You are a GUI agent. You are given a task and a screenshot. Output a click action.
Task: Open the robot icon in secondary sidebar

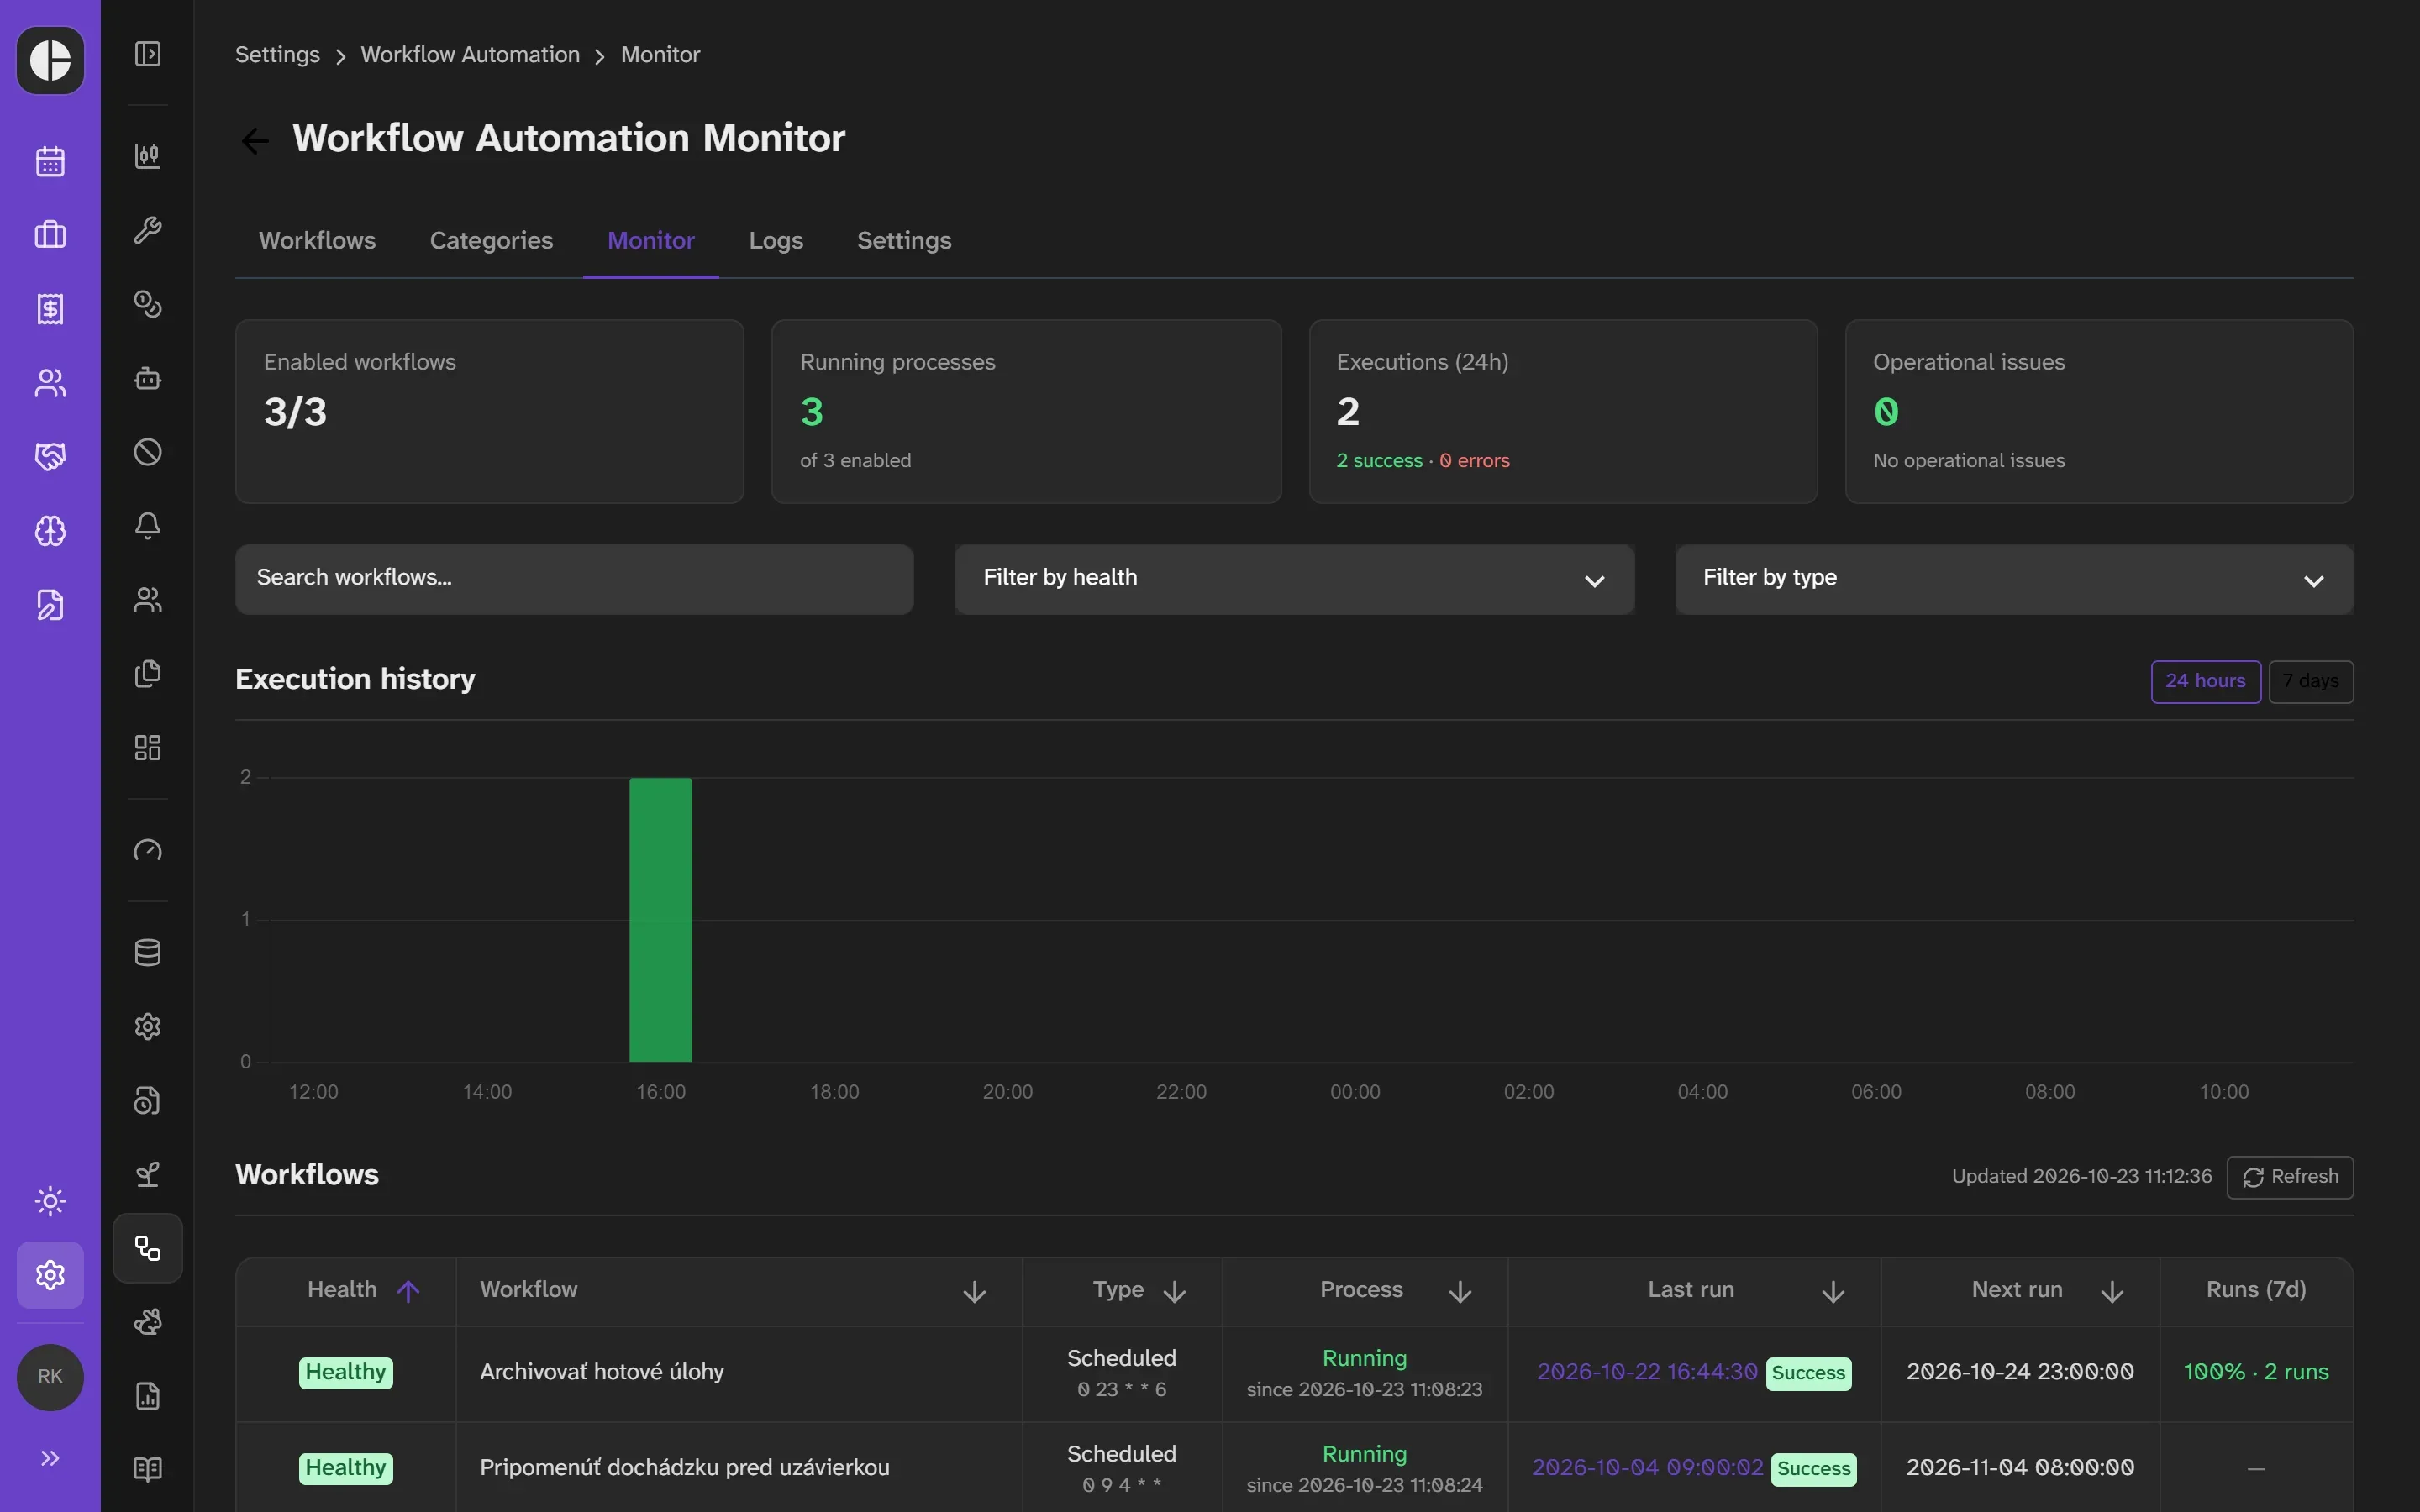coord(148,378)
